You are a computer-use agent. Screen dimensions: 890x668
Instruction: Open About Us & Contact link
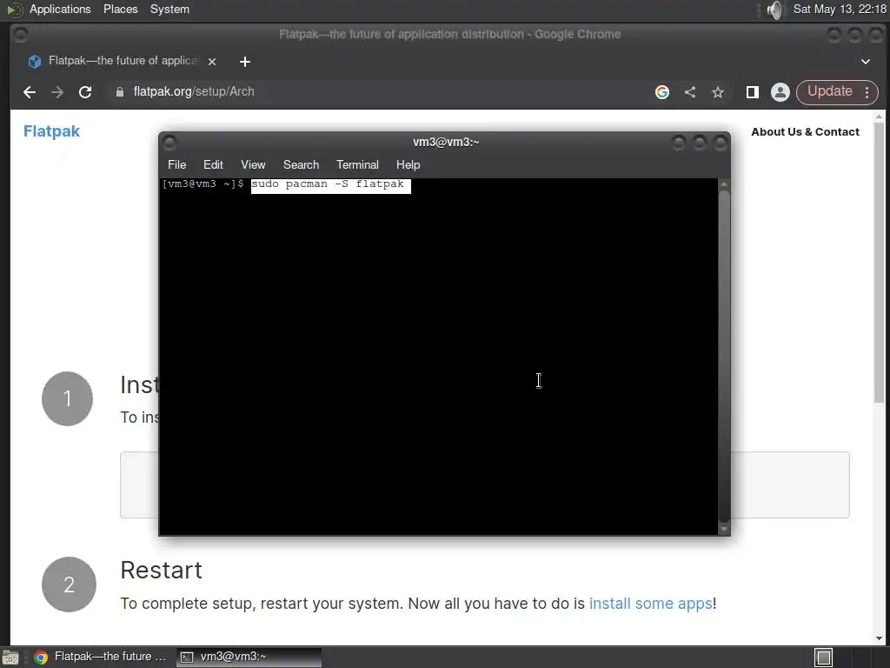[805, 132]
